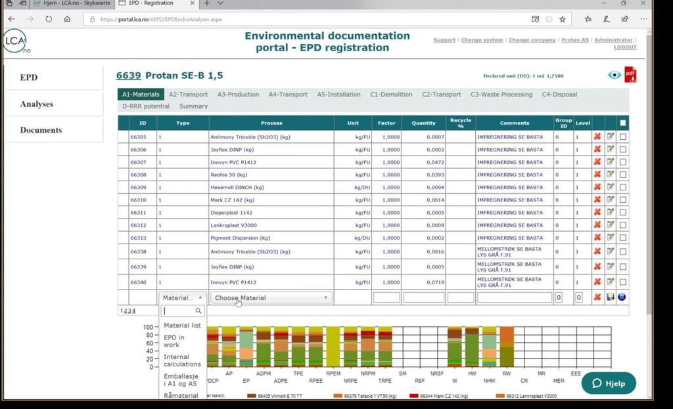
Task: Reload the browser page
Action: 49,19
